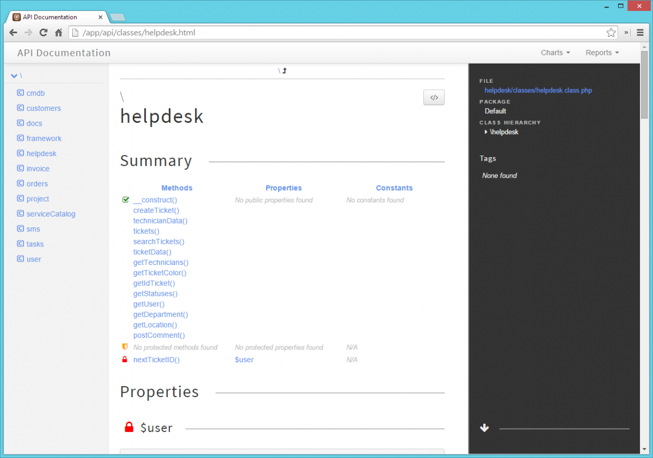Screen dimensions: 653x458
Task: Click the up-arrow breadcrumb icon above helpdesk
Action: 284,70
